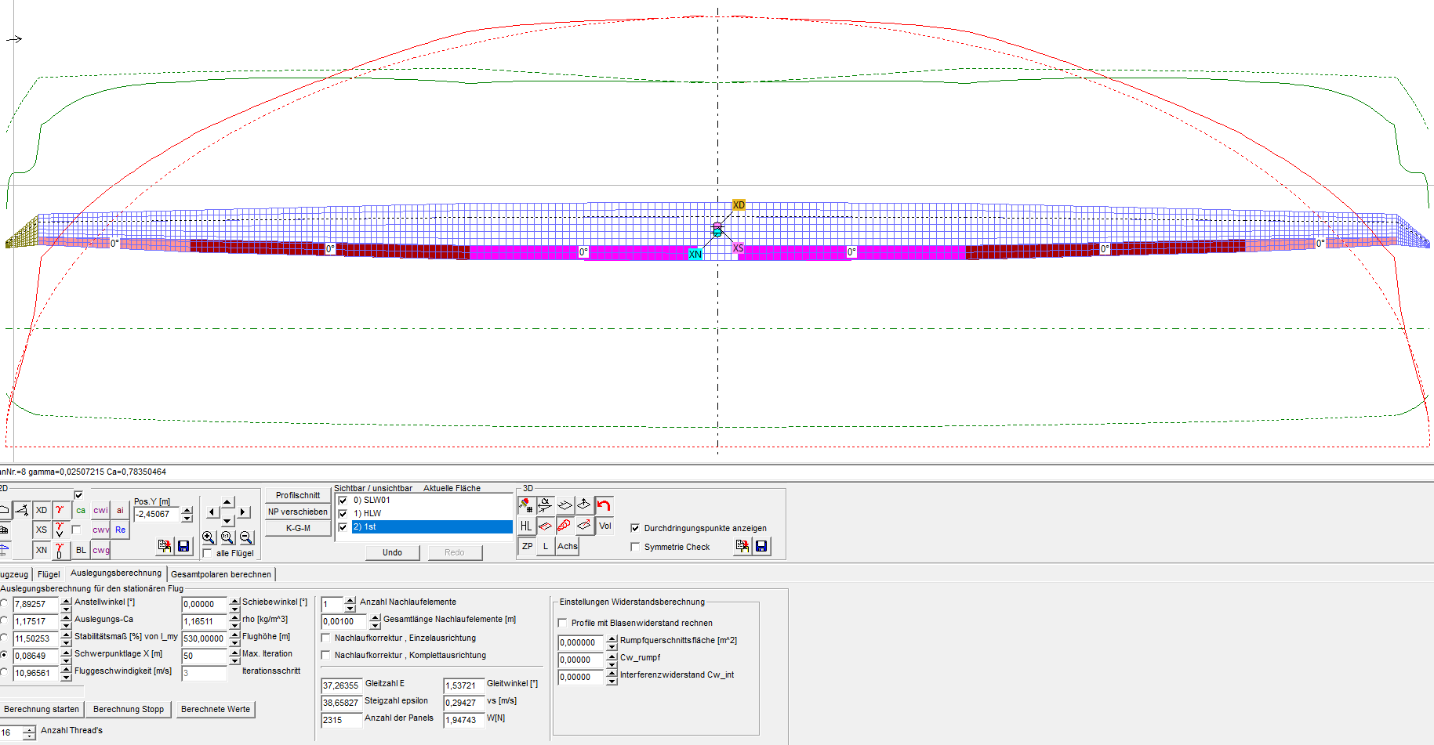Toggle the XD marker button
The image size is (1434, 745).
(x=42, y=510)
